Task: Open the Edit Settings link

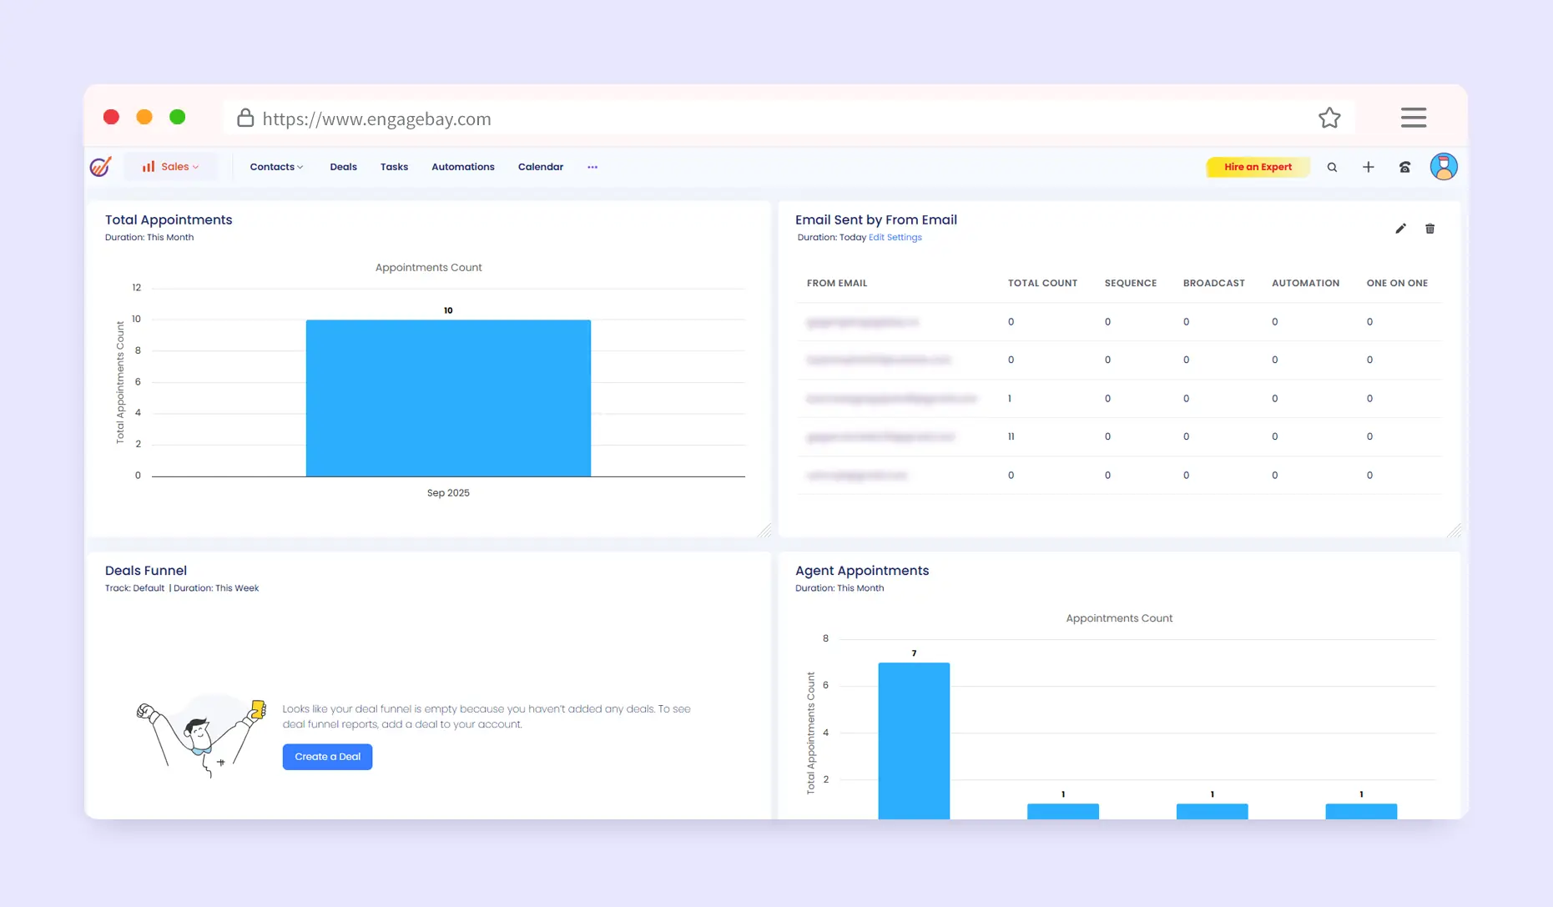Action: coord(895,238)
